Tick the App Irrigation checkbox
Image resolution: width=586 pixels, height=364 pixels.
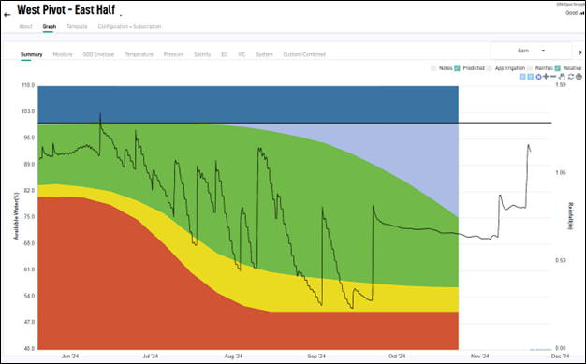pyautogui.click(x=490, y=68)
